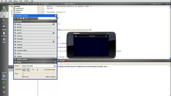Click the Sensors section status indicator
Image resolution: width=171 pixels, height=96 pixels.
[x=53, y=42]
